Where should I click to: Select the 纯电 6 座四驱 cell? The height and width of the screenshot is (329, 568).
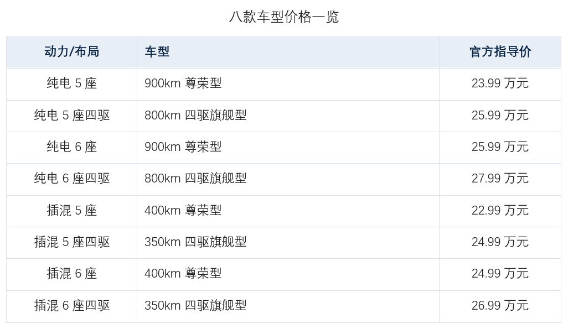pos(72,179)
